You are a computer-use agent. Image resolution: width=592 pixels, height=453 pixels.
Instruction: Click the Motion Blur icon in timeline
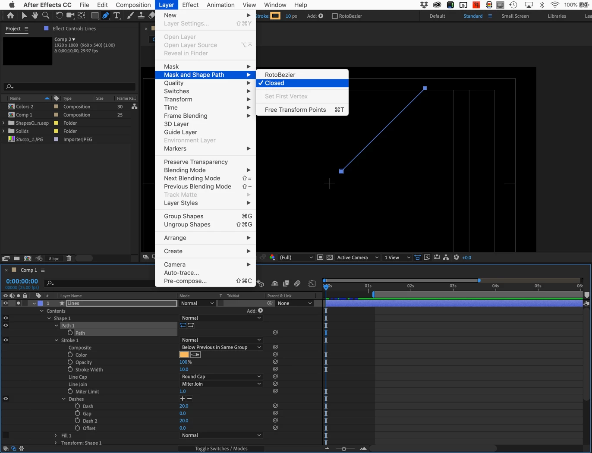click(x=297, y=283)
